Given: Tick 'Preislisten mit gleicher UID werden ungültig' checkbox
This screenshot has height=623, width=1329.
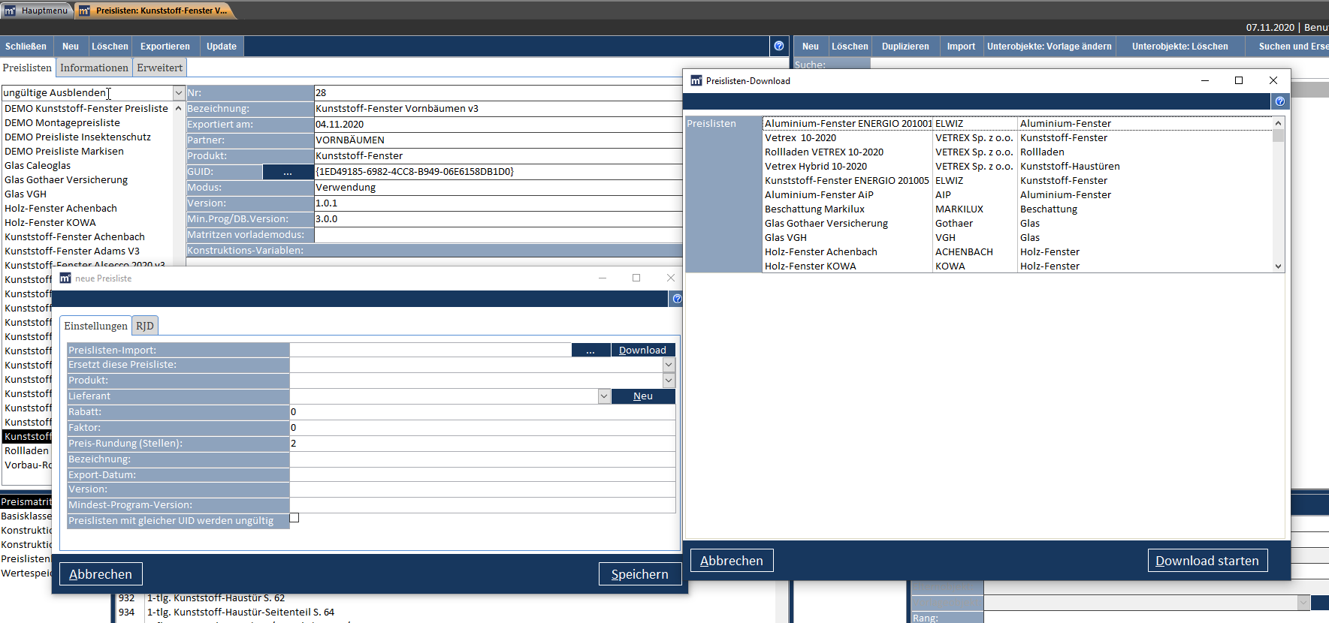Looking at the screenshot, I should pyautogui.click(x=294, y=518).
